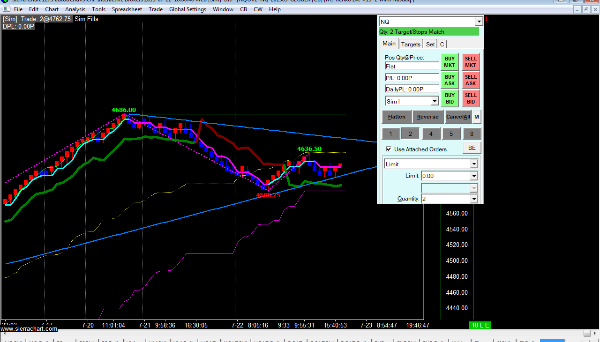
Task: Click the DailyPL: 0.00P field
Action: tap(412, 89)
